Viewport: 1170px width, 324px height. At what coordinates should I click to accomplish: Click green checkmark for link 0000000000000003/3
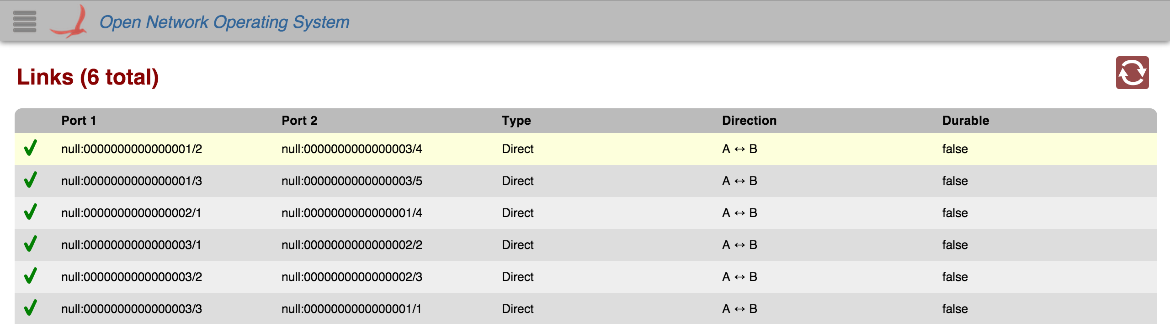pyautogui.click(x=31, y=308)
